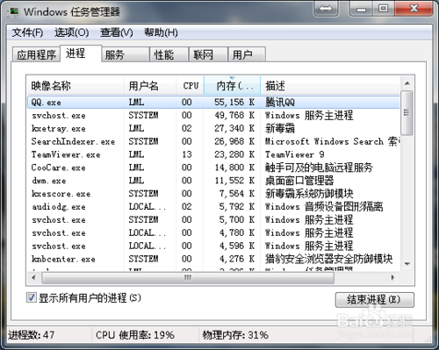Click 物理内存: 31% in status bar
Screen dimensions: 439x350
(x=235, y=335)
